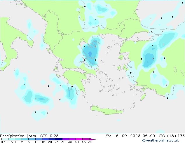
Task: Select the 2 to 5 mm legend swatch
Action: tap(25, 139)
